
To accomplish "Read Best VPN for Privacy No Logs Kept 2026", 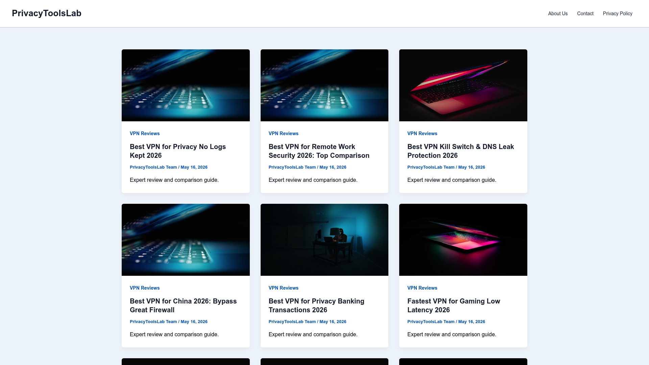I will click(178, 151).
